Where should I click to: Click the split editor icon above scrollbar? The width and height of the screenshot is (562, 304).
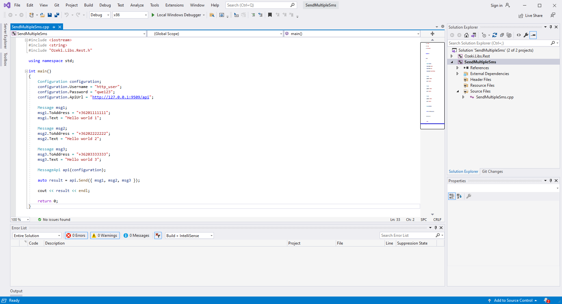432,33
